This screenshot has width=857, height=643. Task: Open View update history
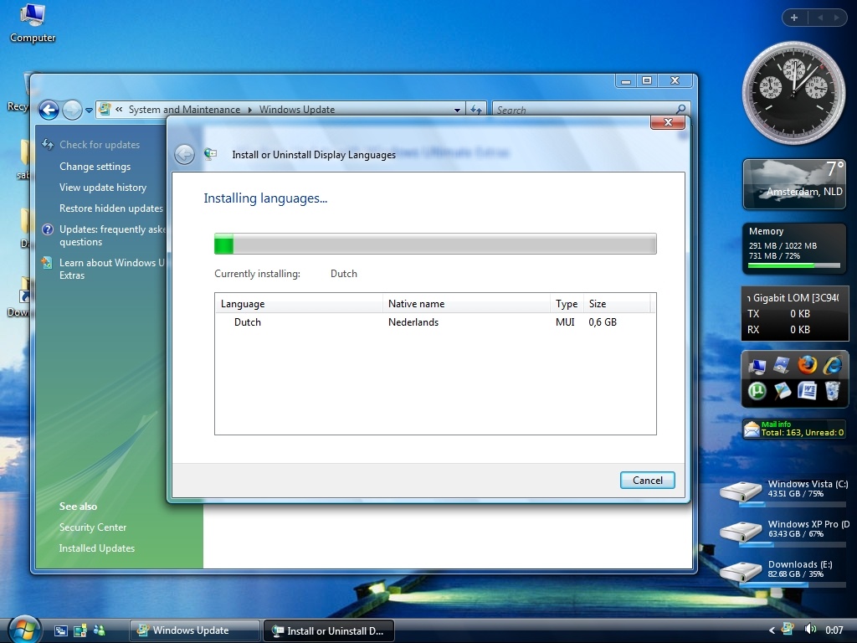[x=103, y=187]
